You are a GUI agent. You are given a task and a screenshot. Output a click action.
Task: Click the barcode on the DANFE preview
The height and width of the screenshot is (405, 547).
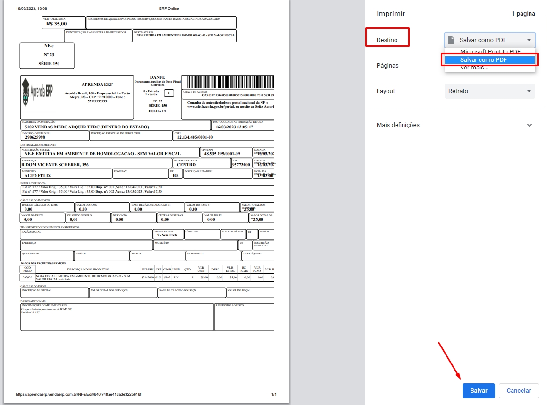(x=227, y=82)
